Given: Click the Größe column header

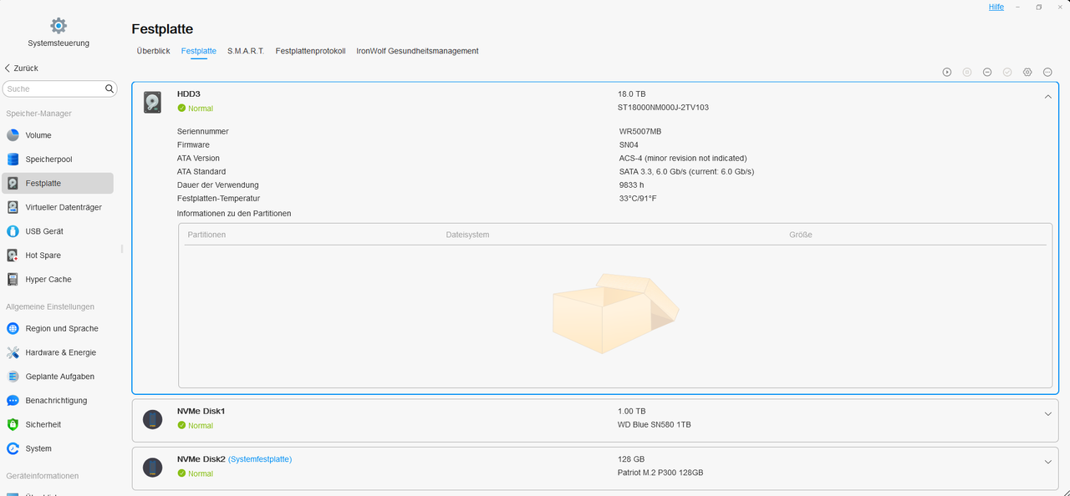Looking at the screenshot, I should pyautogui.click(x=801, y=235).
